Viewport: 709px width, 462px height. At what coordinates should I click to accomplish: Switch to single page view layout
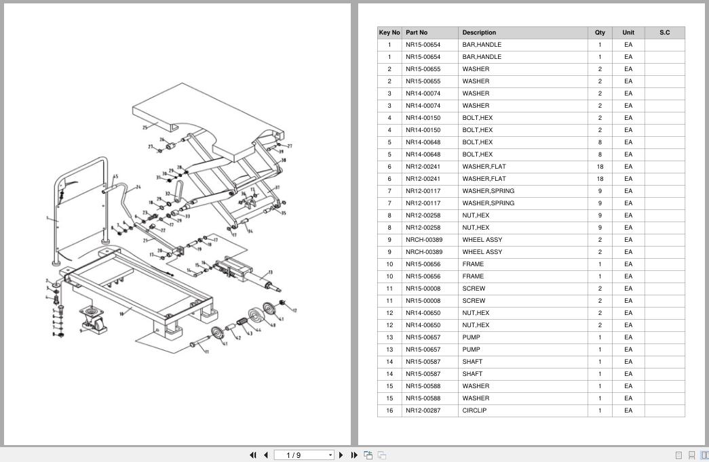pos(678,455)
